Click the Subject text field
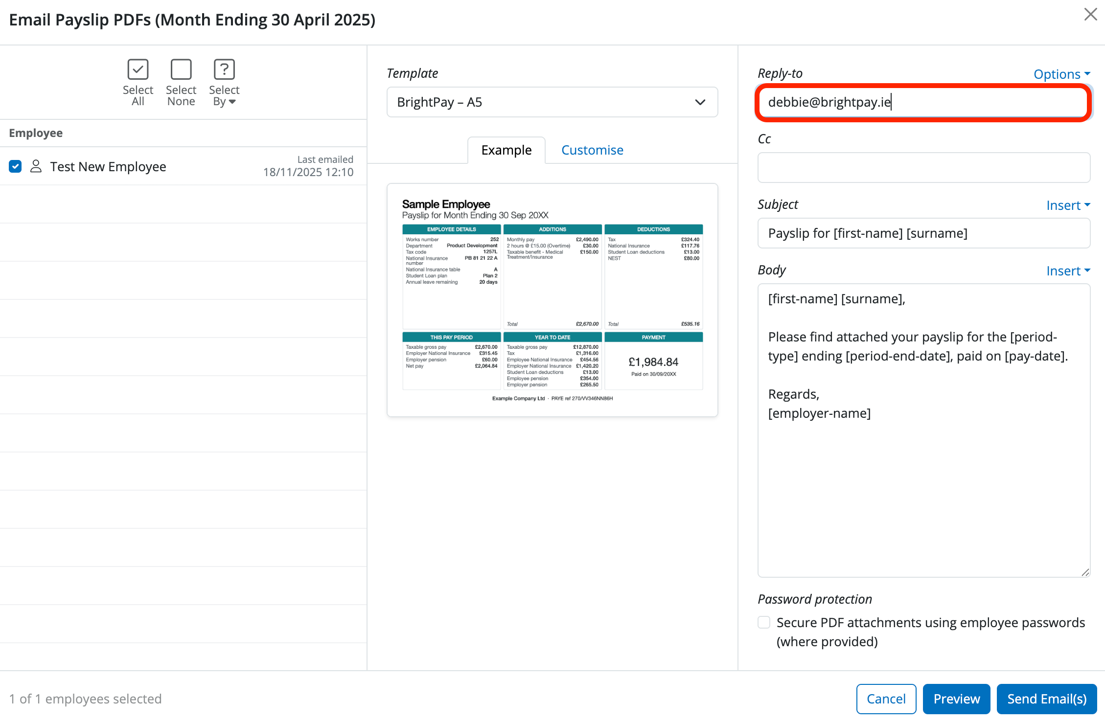The width and height of the screenshot is (1105, 724). pyautogui.click(x=924, y=233)
